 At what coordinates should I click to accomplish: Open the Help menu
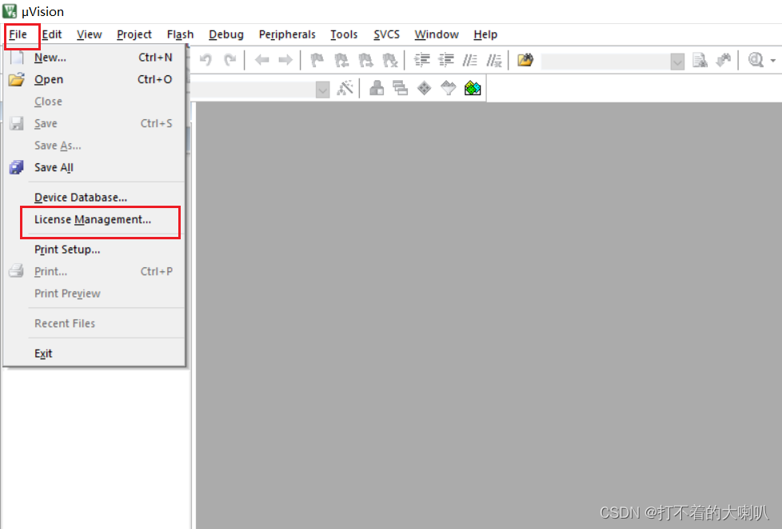(485, 34)
